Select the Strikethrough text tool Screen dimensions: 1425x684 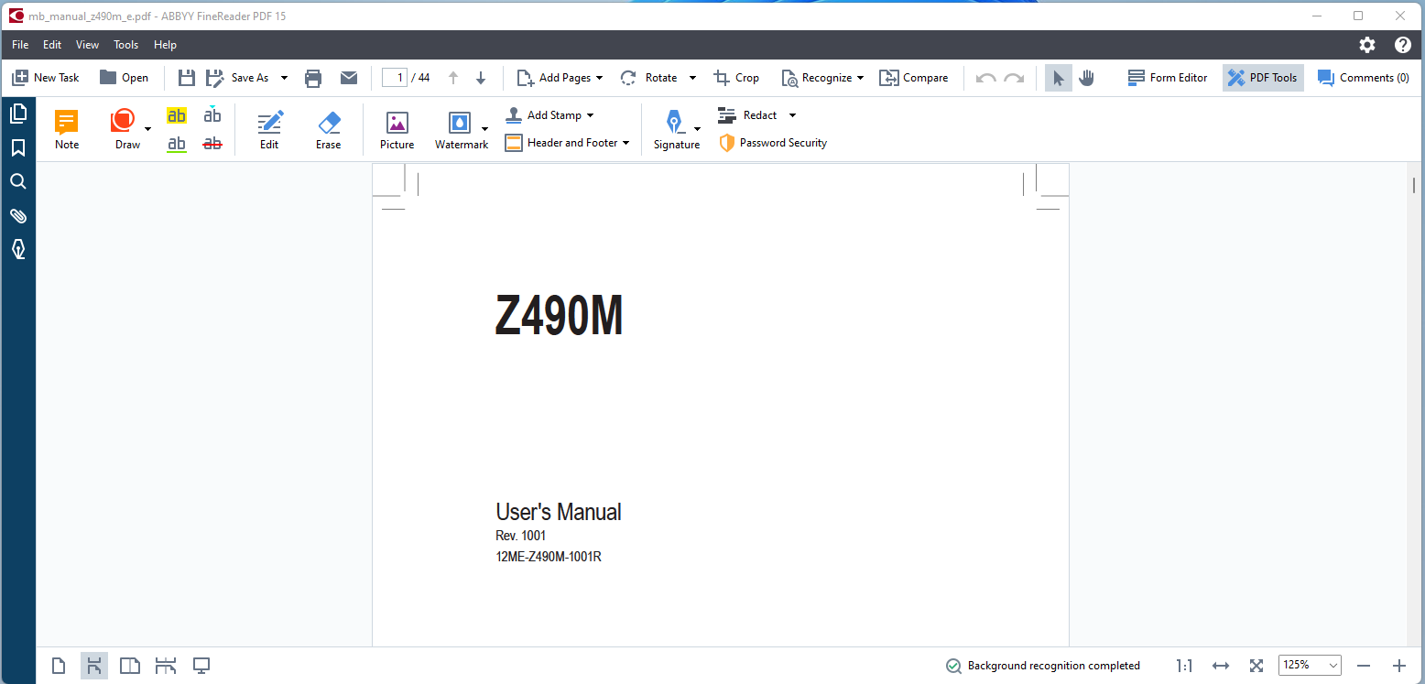click(212, 143)
